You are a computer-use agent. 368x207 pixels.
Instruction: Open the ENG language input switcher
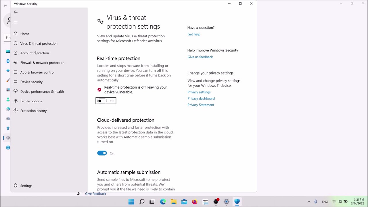point(325,202)
